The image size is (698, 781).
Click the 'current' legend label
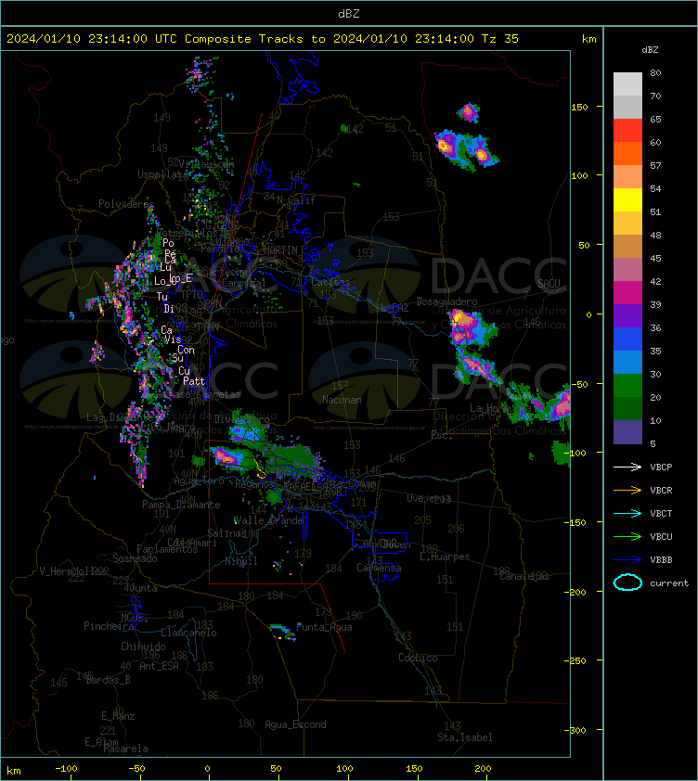pos(669,583)
